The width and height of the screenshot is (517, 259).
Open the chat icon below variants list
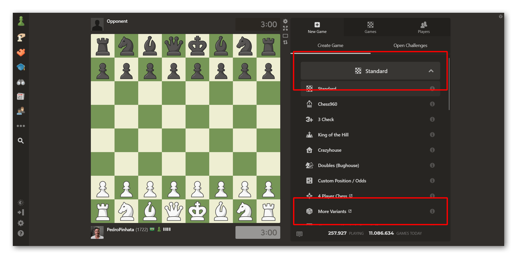point(299,234)
